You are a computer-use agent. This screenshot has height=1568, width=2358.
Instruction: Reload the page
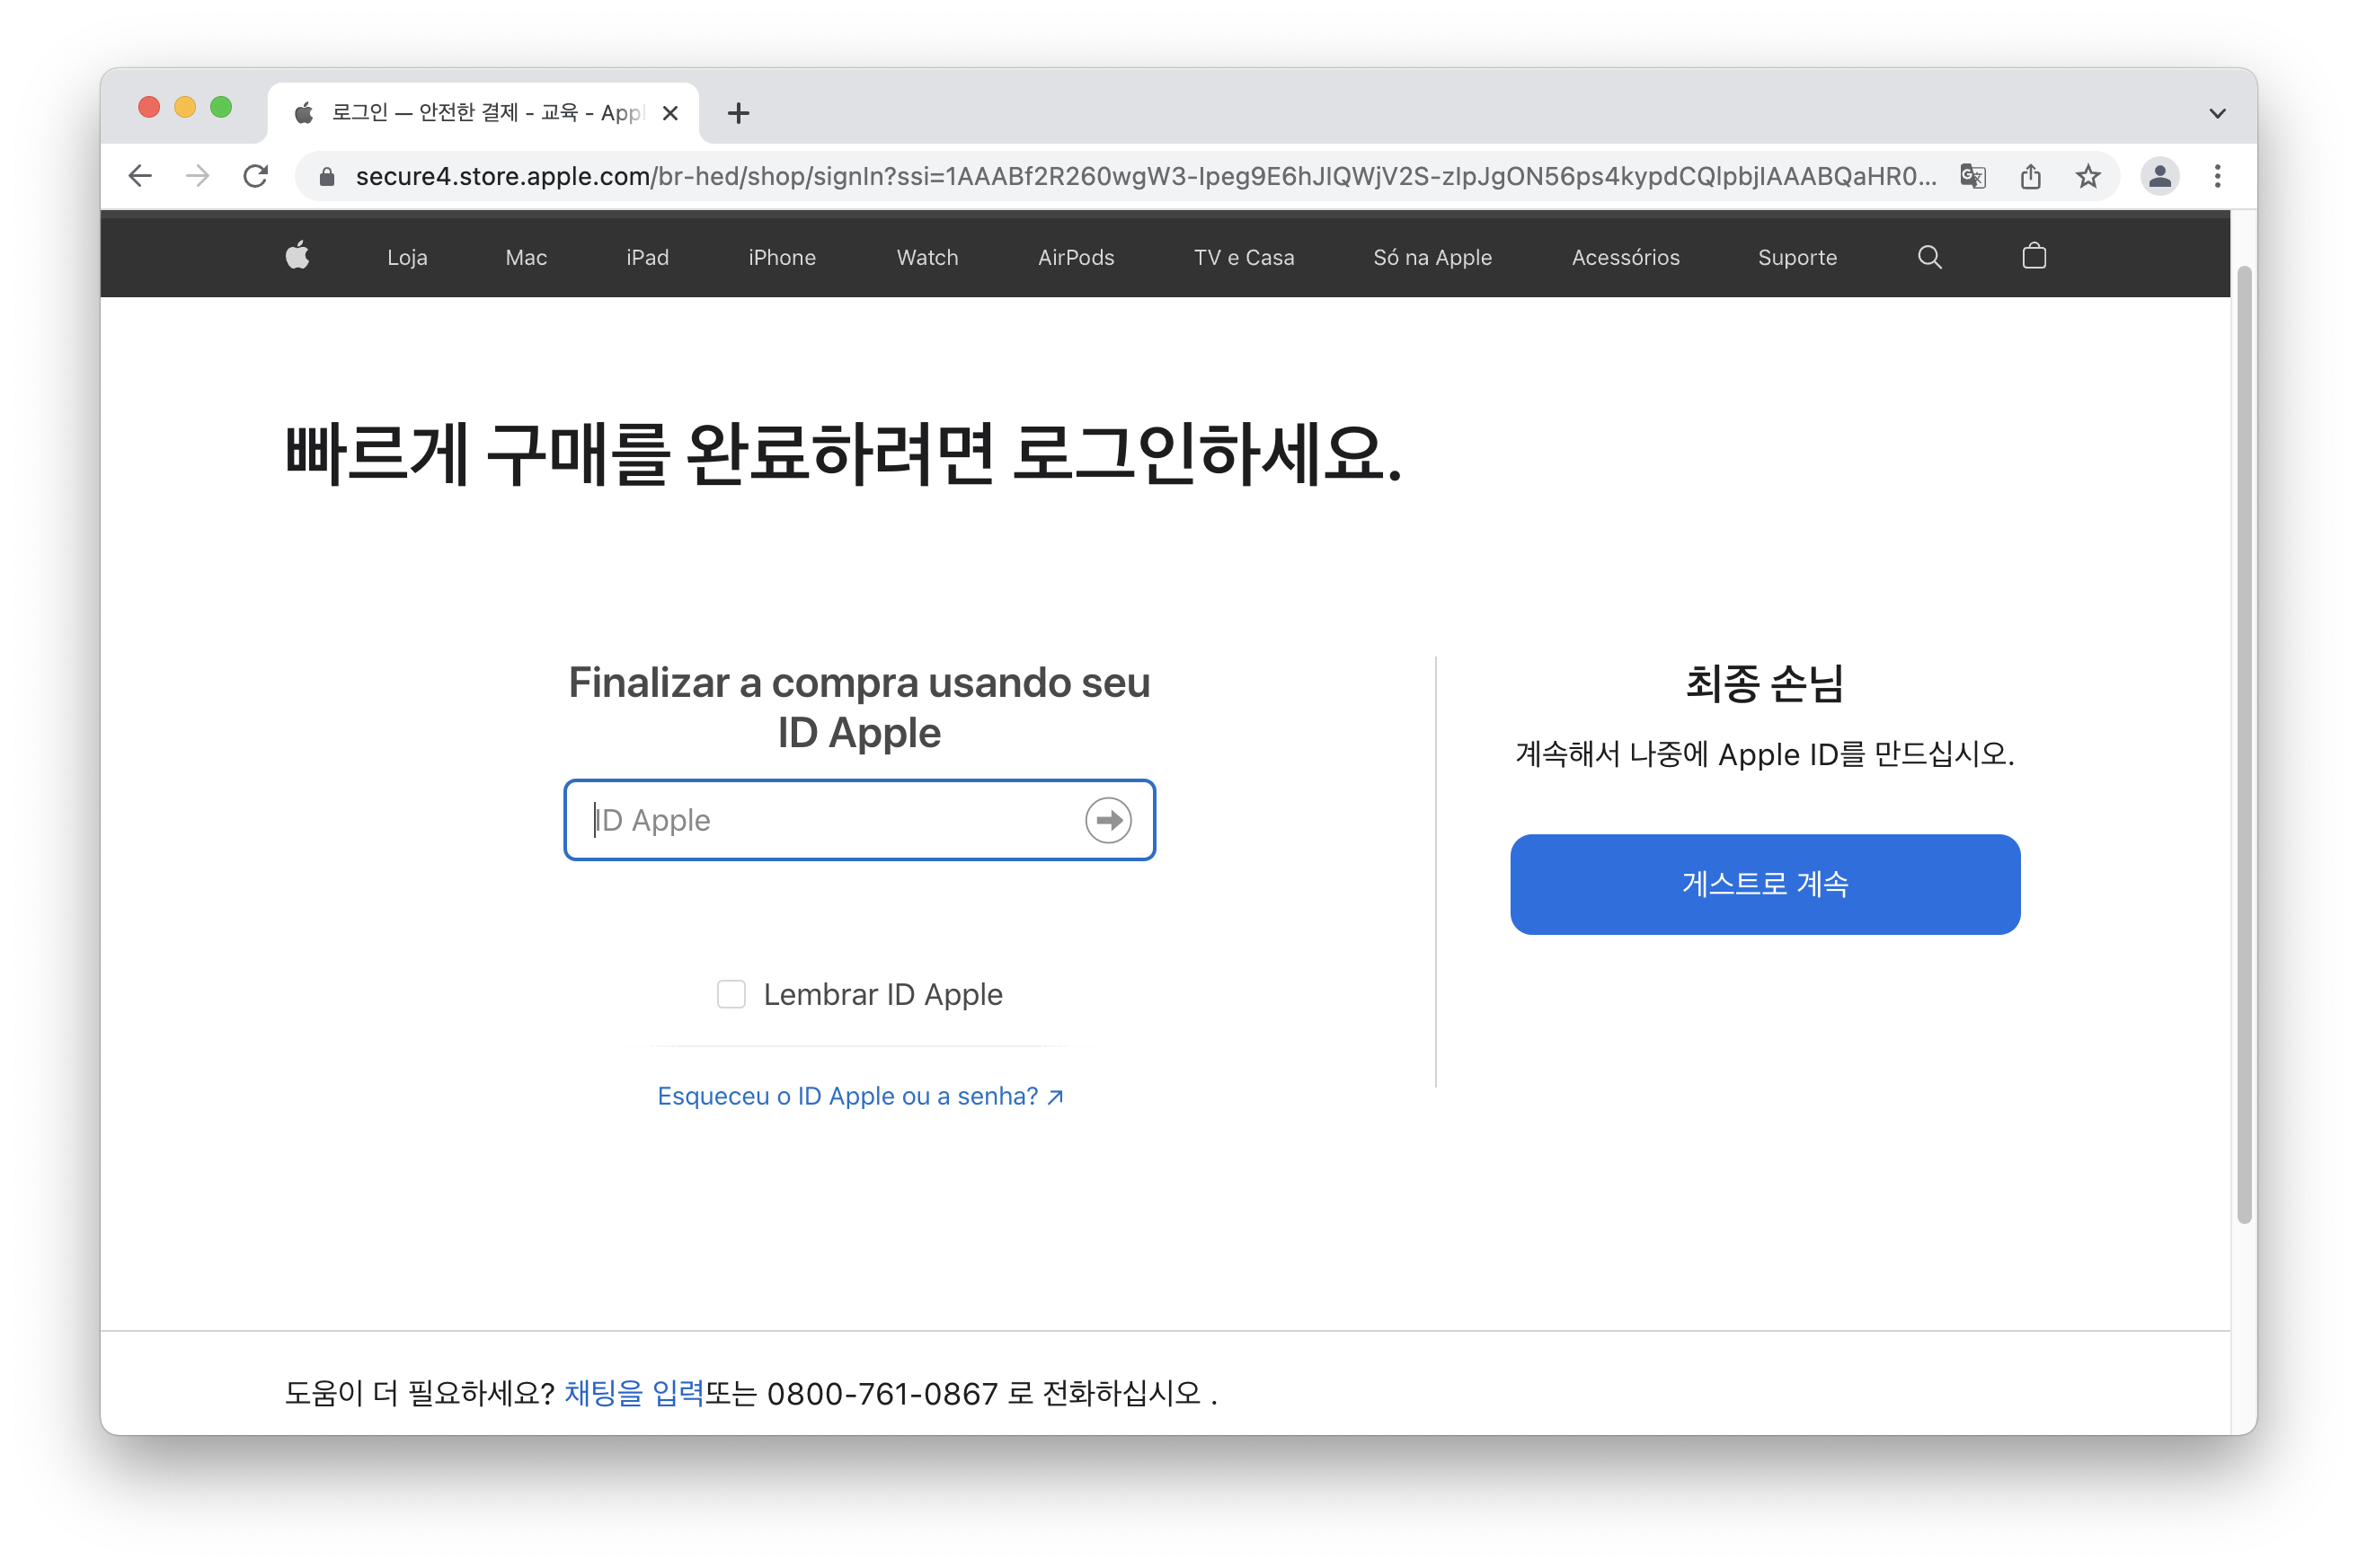[256, 176]
